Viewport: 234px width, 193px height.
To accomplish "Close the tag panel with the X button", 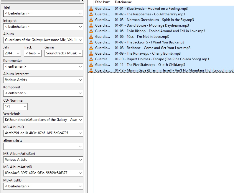I will click(83, 1).
